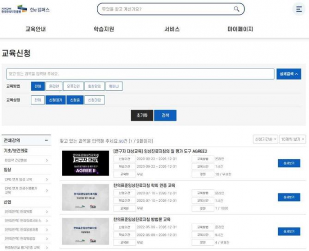
Task: Click arrow next to [한의안텍] 한의약품
Action: pyautogui.click(x=46, y=211)
